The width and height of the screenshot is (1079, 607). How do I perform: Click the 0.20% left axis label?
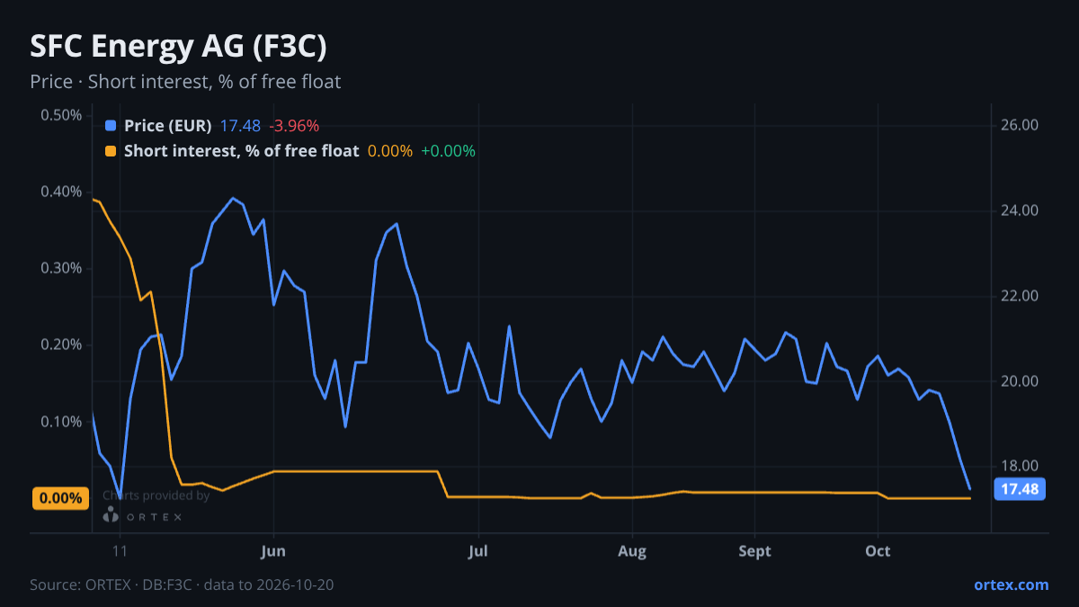pyautogui.click(x=61, y=345)
